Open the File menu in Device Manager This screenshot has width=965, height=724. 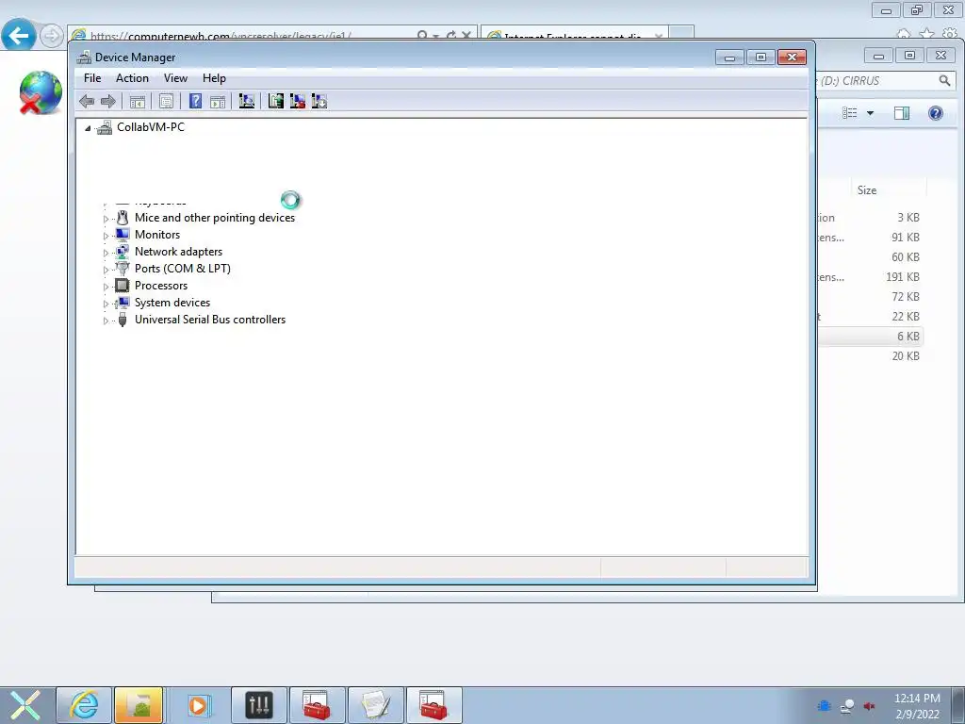[x=92, y=78]
